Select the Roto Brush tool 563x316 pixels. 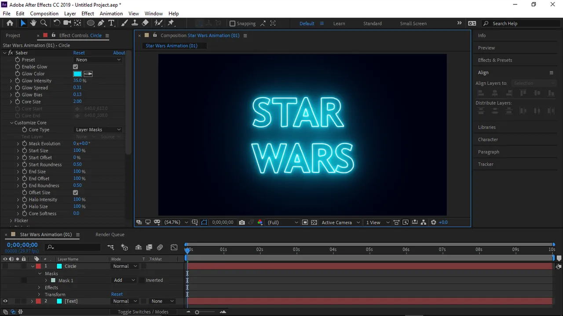(x=158, y=23)
